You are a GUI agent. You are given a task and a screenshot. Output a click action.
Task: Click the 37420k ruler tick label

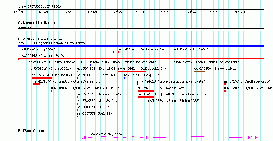tap(117, 12)
